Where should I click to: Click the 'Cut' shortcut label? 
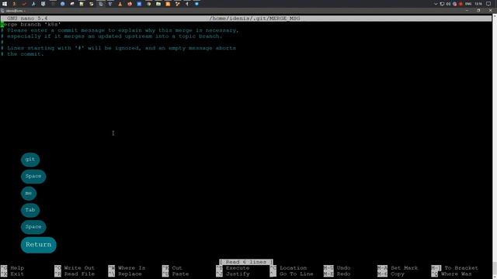(x=177, y=268)
